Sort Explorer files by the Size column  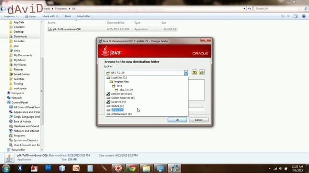point(164,23)
